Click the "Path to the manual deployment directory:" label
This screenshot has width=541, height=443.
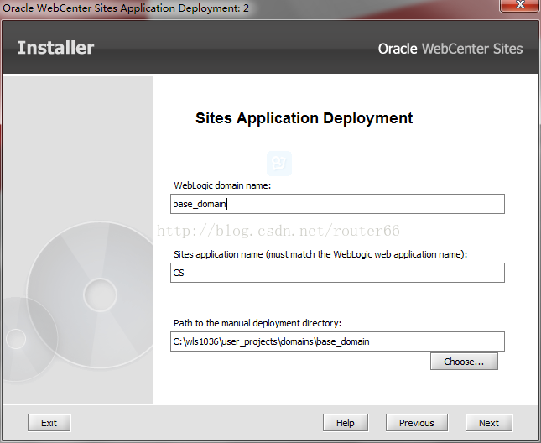257,323
